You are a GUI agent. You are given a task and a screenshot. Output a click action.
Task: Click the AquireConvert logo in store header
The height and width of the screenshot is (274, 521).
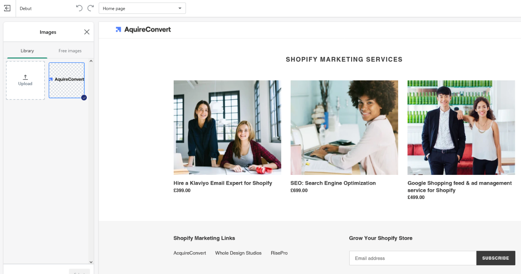tap(143, 29)
